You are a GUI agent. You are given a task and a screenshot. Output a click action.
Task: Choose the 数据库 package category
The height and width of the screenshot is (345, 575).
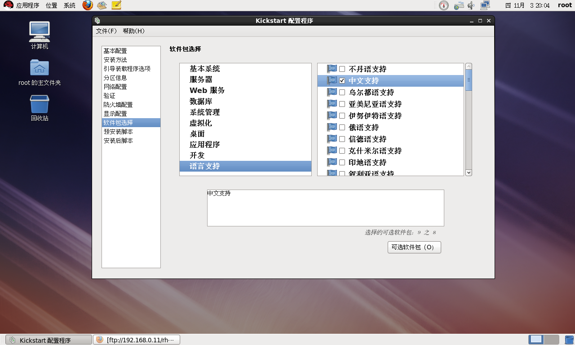click(245, 101)
